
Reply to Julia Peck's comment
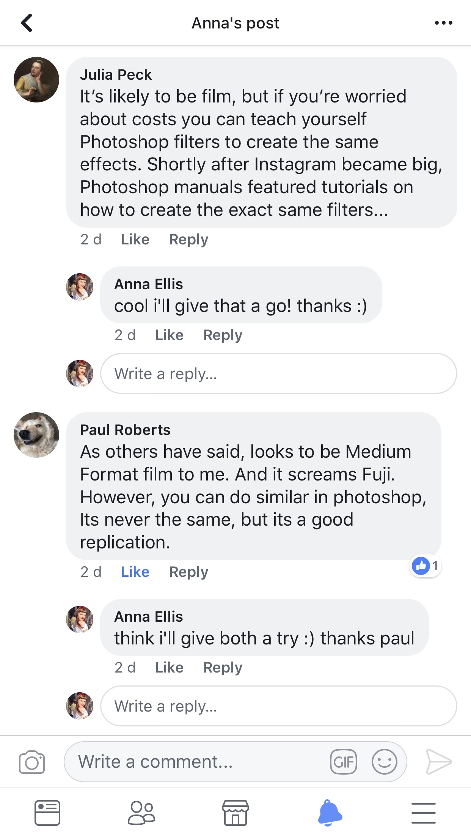point(188,239)
